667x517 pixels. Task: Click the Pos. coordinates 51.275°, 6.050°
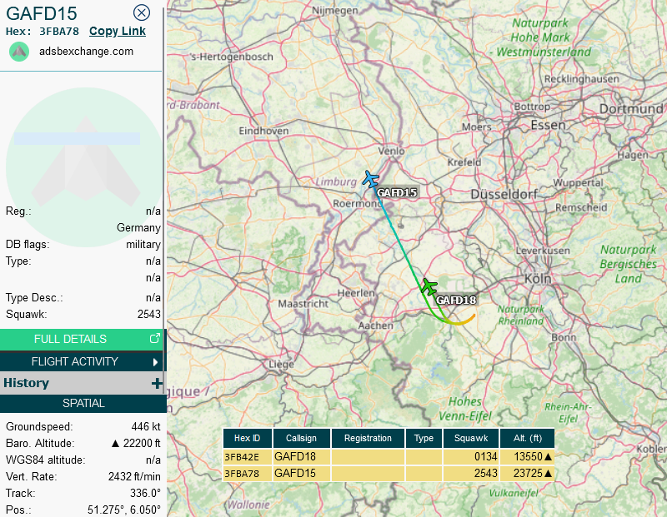click(124, 510)
